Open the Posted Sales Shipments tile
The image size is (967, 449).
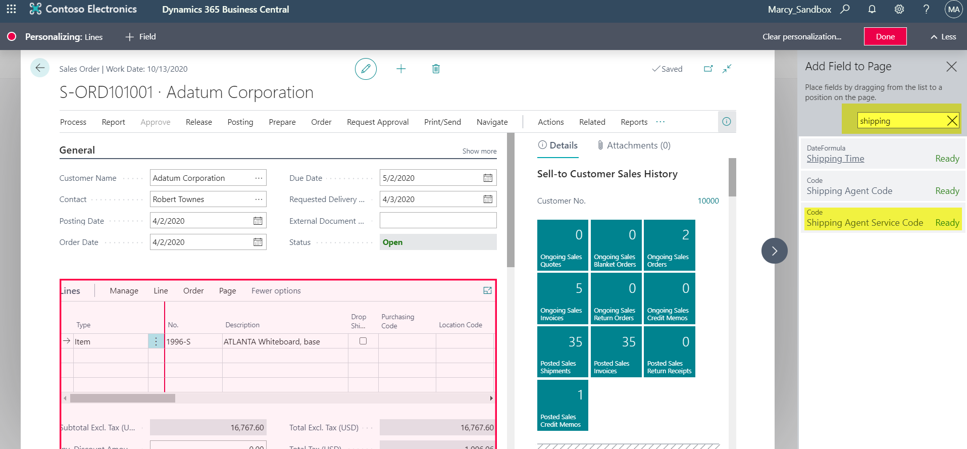[x=563, y=352]
